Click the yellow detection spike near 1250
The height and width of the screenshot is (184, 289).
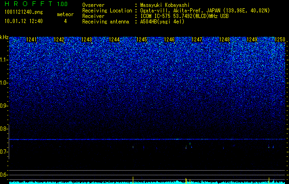pyautogui.click(x=269, y=180)
